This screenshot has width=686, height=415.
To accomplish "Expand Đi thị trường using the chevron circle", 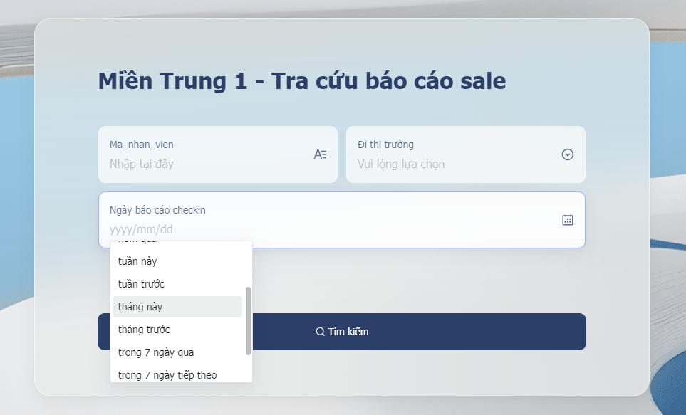I will coord(568,154).
